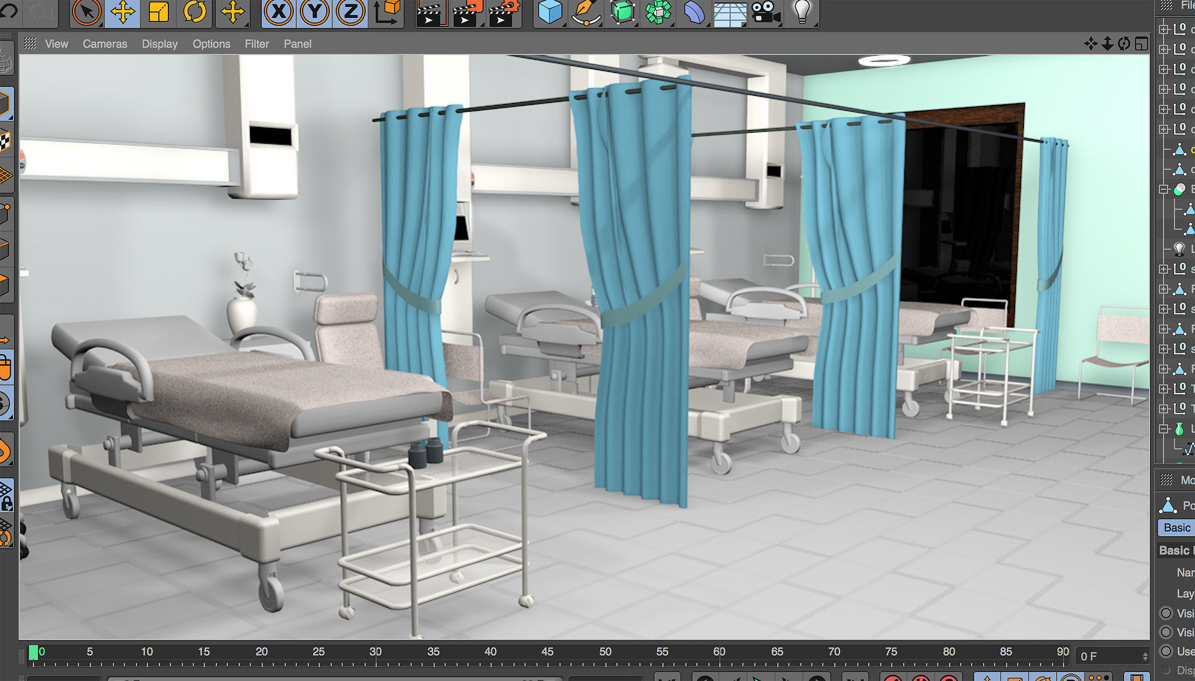Activate the highlighted Move tool
The height and width of the screenshot is (681, 1195).
[x=122, y=12]
